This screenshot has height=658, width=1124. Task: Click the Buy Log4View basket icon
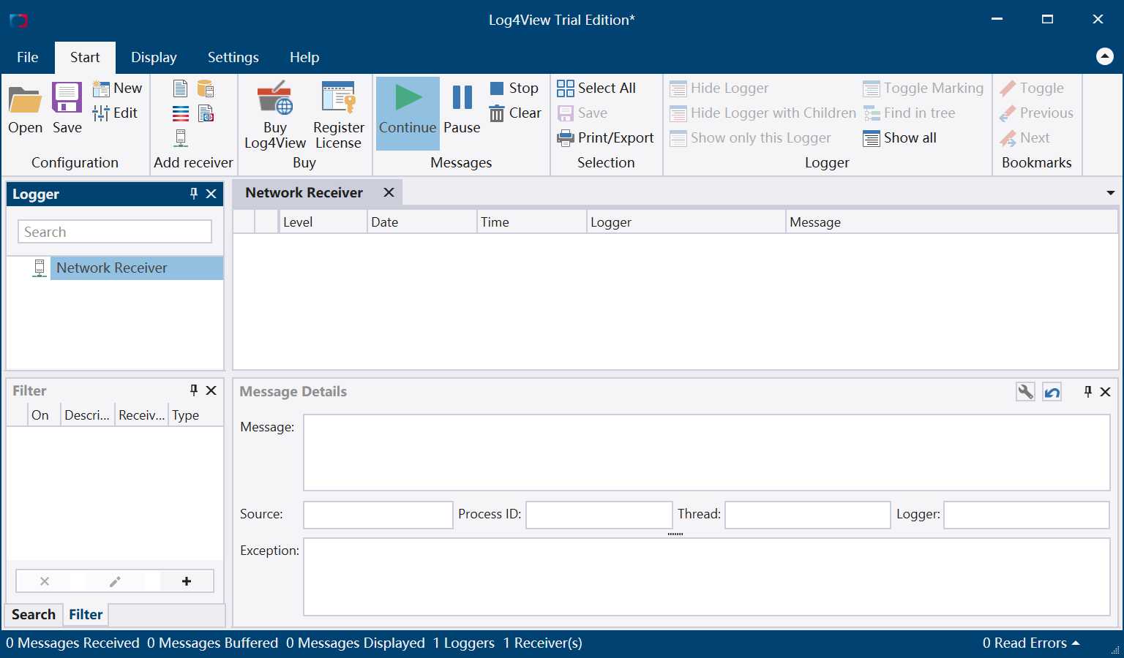275,114
